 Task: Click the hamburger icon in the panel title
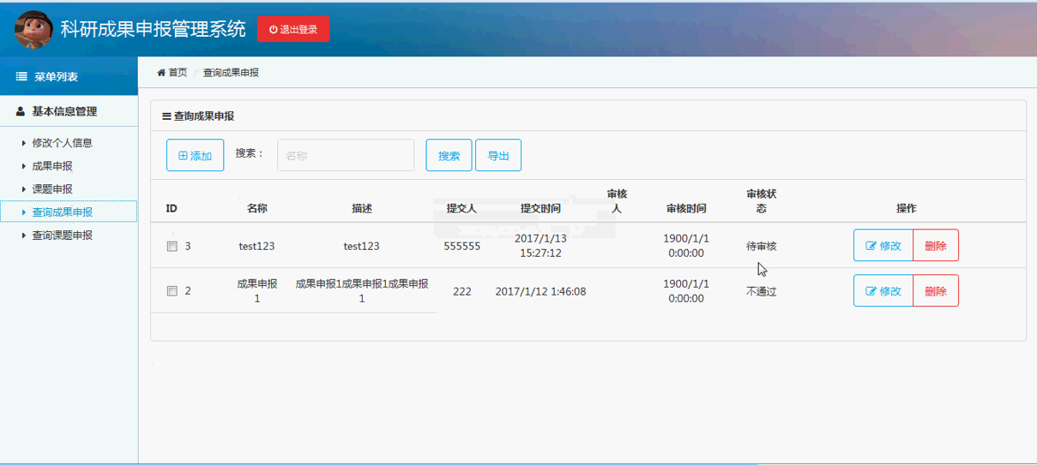(x=166, y=116)
